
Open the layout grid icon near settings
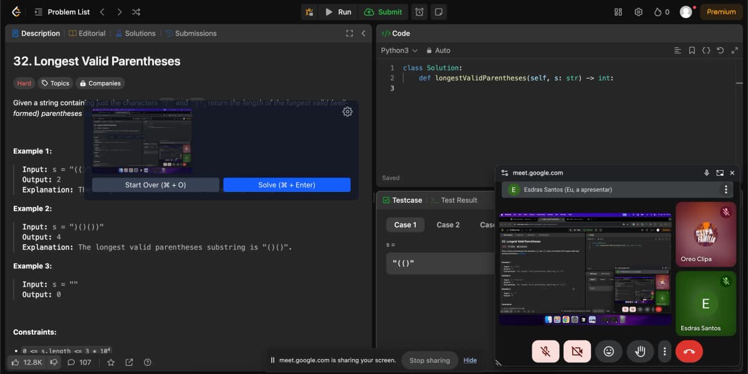pos(616,11)
